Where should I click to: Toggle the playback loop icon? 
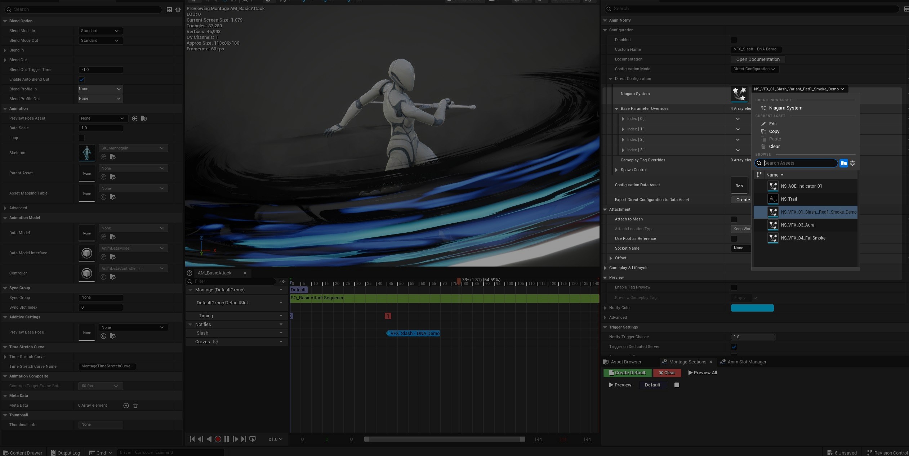(253, 439)
